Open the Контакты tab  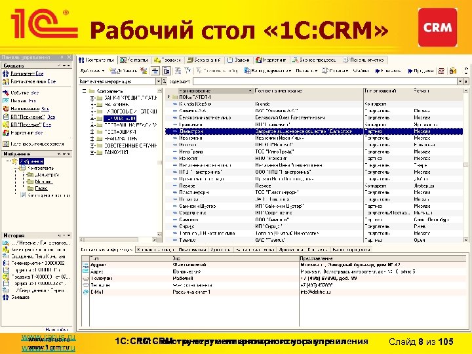[134, 60]
